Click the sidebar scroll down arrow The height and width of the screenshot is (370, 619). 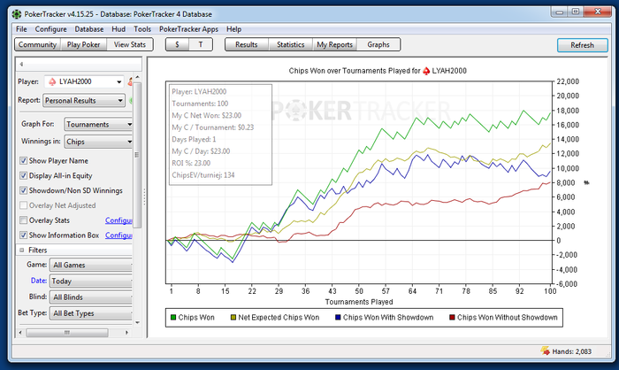click(x=137, y=322)
